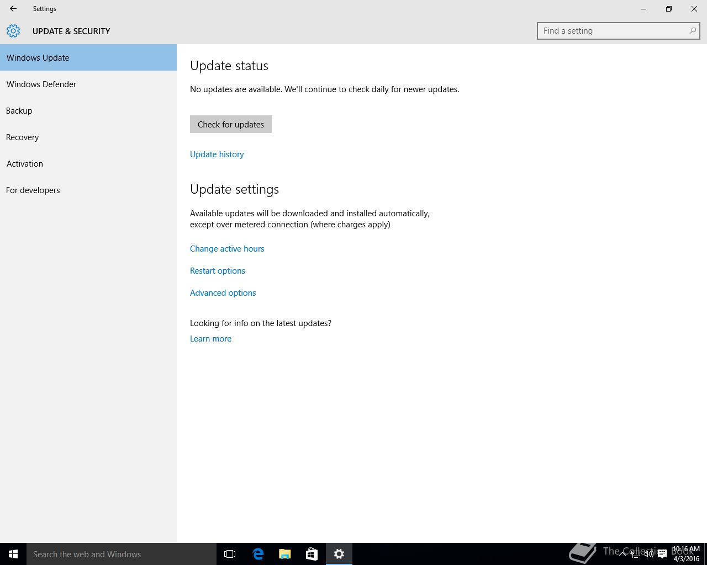Viewport: 707px width, 565px height.
Task: Click the volume icon in the system tray
Action: point(649,554)
